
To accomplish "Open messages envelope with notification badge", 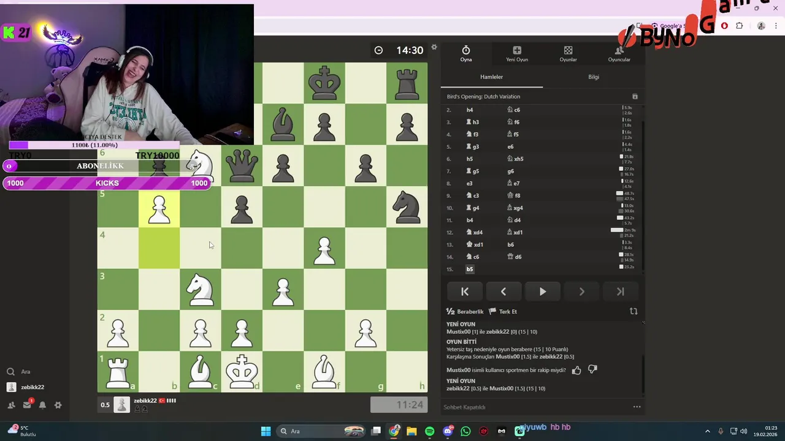I will point(27,404).
